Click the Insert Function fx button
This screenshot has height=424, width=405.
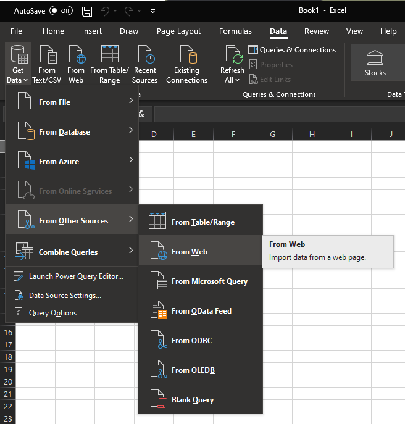[142, 114]
